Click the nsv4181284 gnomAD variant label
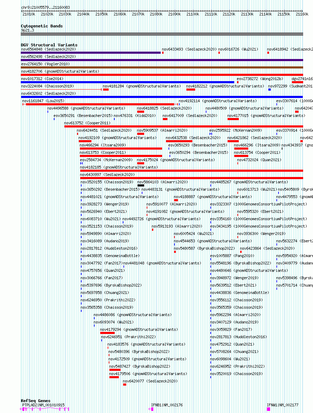The width and height of the screenshot is (313, 413). (142, 86)
